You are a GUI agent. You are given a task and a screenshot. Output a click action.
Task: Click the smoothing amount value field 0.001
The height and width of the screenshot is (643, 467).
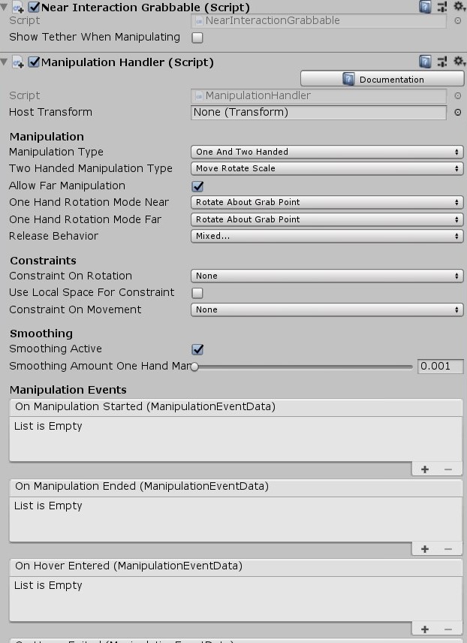point(441,367)
